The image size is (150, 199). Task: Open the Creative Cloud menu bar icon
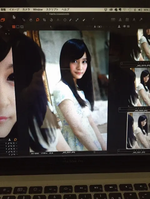click(x=111, y=10)
